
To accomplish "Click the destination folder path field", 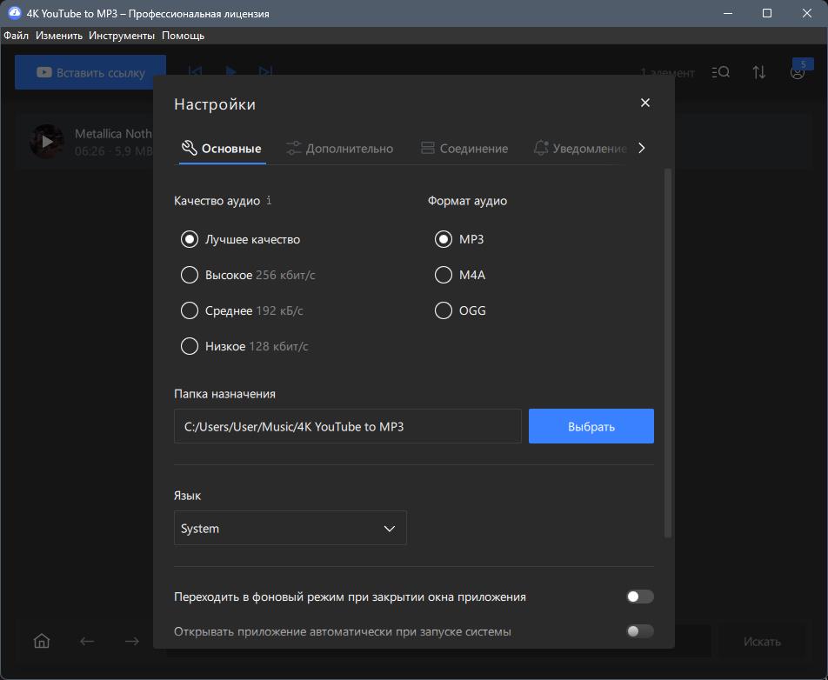I will tap(348, 426).
